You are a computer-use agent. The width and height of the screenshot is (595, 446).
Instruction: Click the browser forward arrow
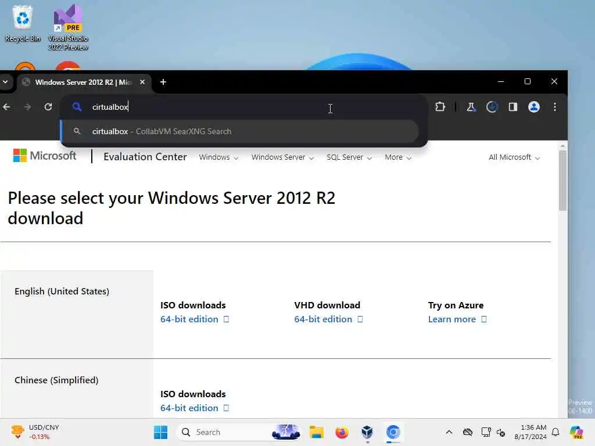[x=27, y=107]
